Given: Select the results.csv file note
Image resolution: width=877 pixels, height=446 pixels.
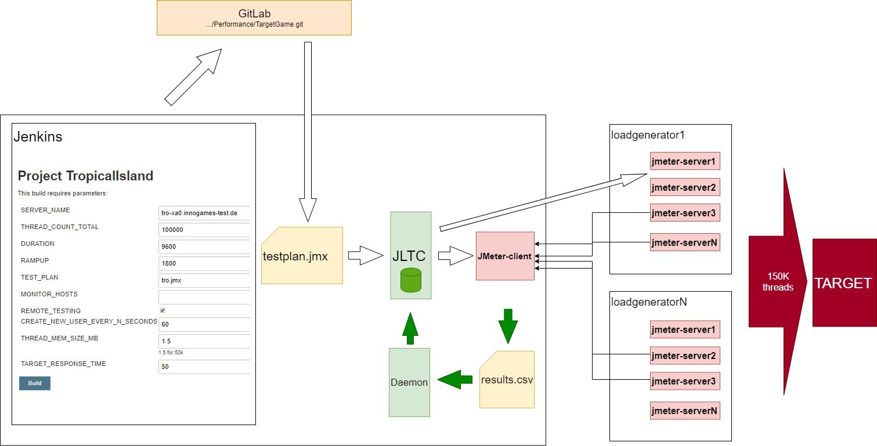Looking at the screenshot, I should pyautogui.click(x=507, y=380).
